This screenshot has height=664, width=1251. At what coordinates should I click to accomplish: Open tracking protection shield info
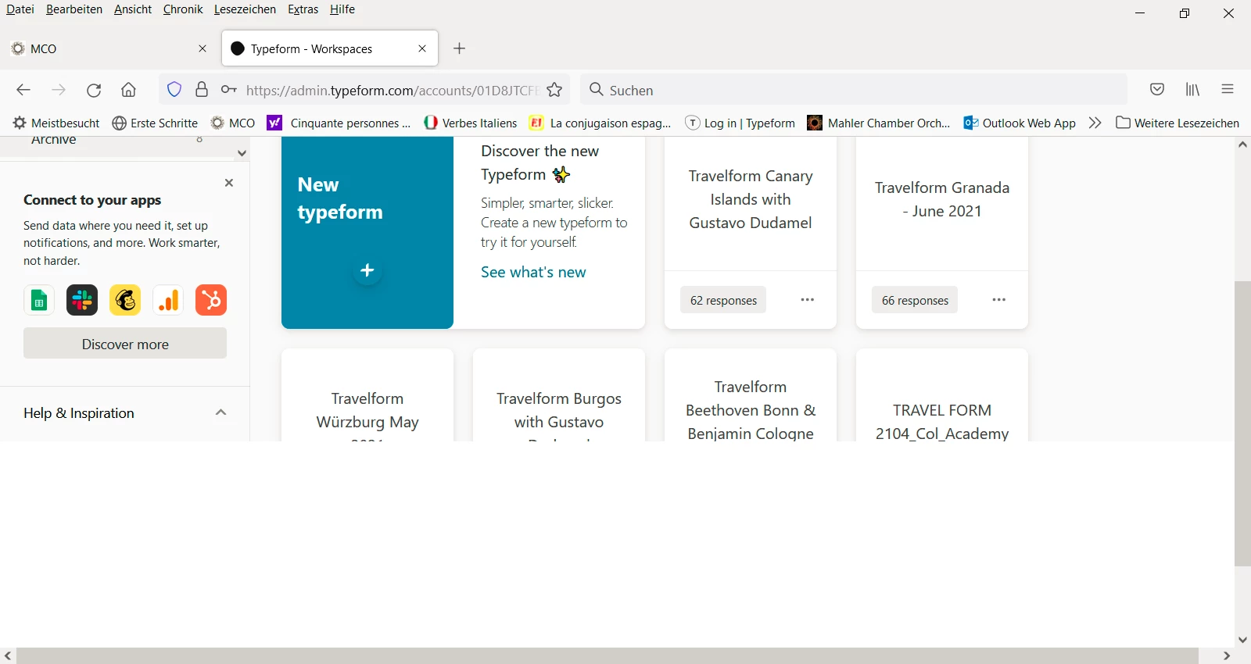174,90
